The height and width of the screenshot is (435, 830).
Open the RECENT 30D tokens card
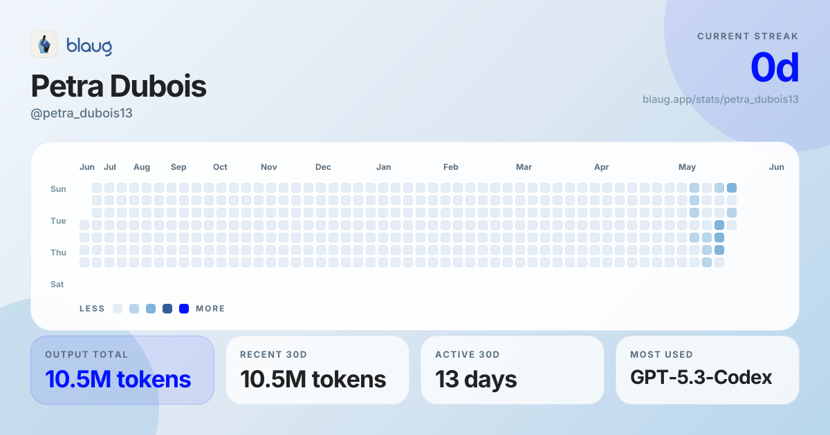tap(317, 370)
